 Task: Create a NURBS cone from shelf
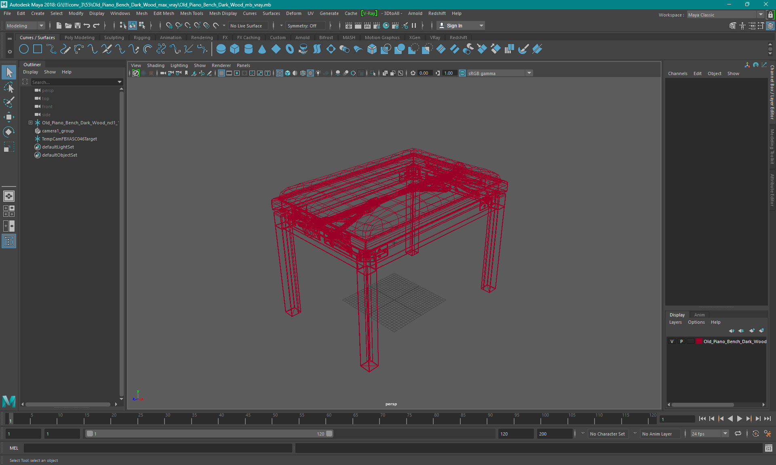pos(262,49)
